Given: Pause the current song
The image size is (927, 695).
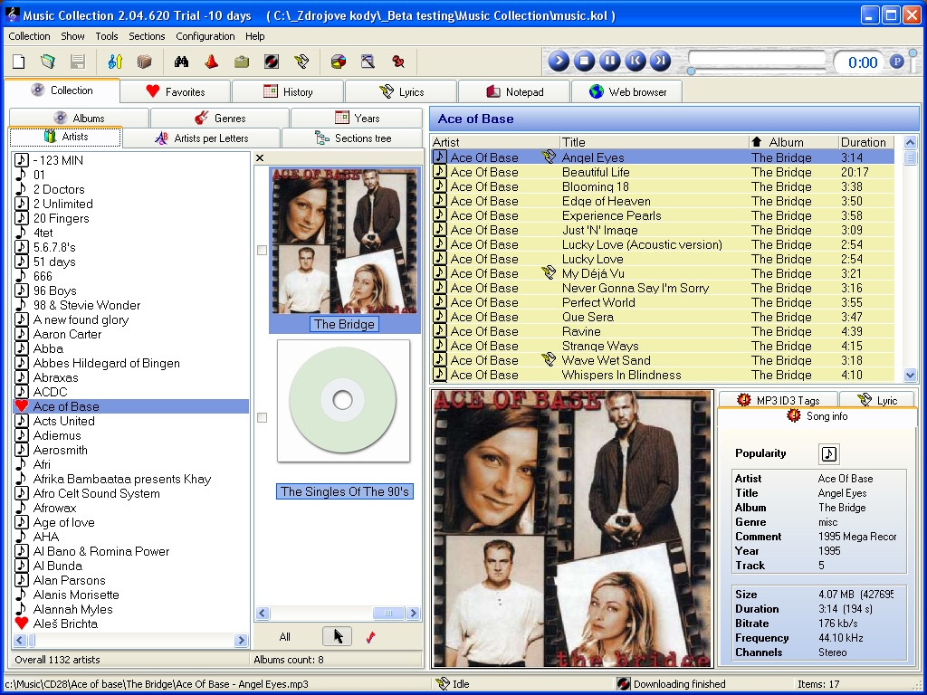Looking at the screenshot, I should (x=609, y=61).
